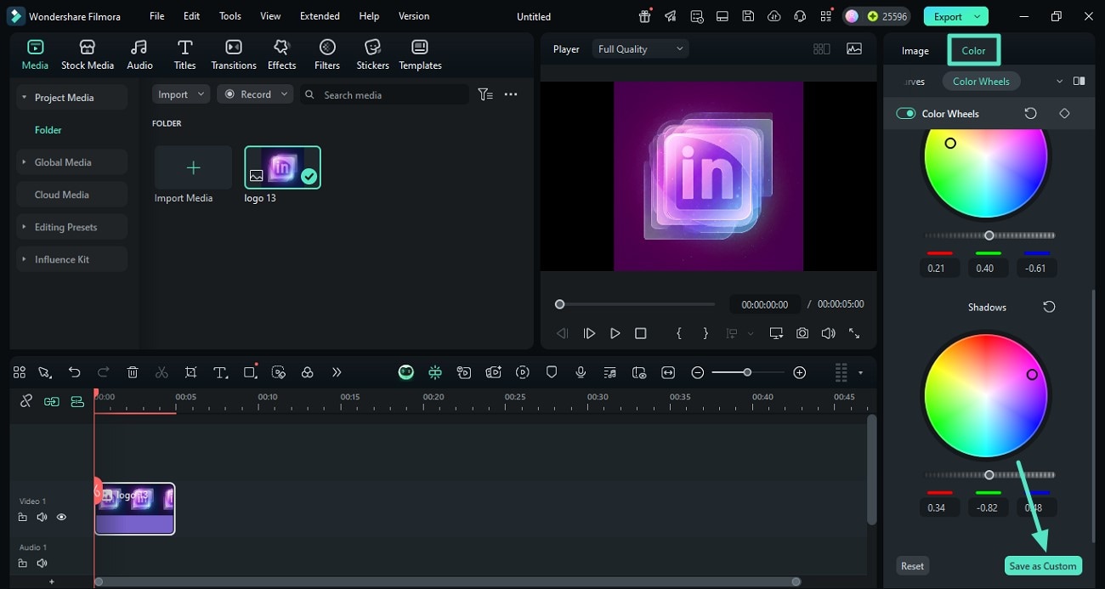Click the Shadows brightness slider
This screenshot has width=1105, height=589.
click(989, 475)
